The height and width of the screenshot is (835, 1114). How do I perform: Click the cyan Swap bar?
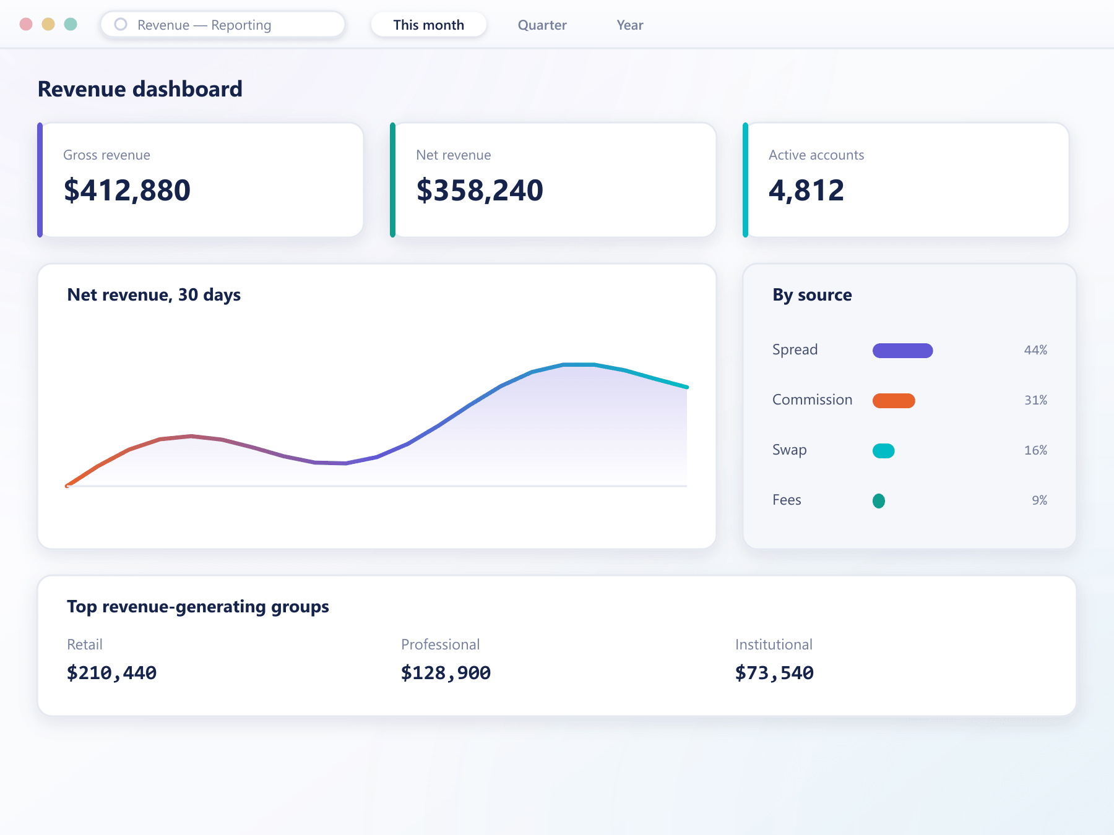pyautogui.click(x=884, y=451)
